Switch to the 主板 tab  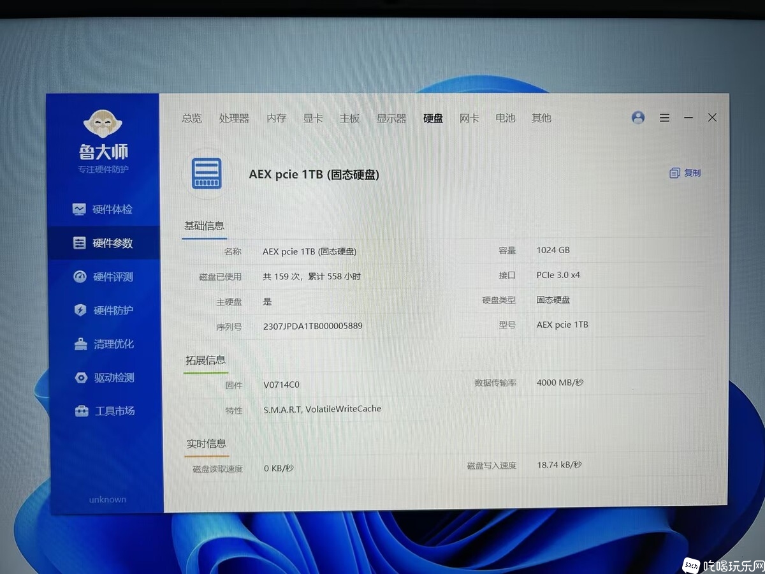(x=349, y=118)
